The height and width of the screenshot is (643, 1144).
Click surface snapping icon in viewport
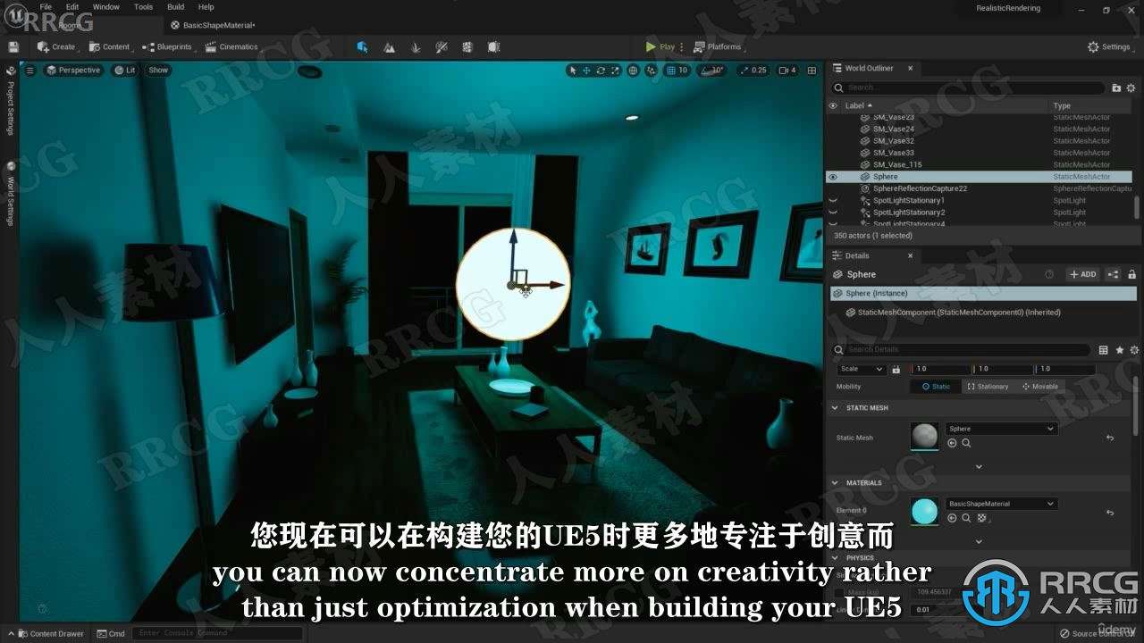click(x=652, y=70)
